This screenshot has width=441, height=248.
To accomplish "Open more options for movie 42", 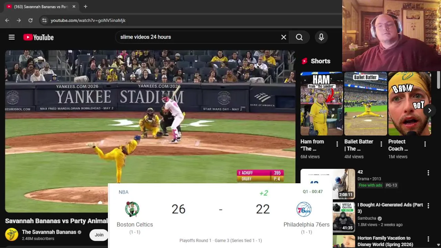I will (x=428, y=173).
